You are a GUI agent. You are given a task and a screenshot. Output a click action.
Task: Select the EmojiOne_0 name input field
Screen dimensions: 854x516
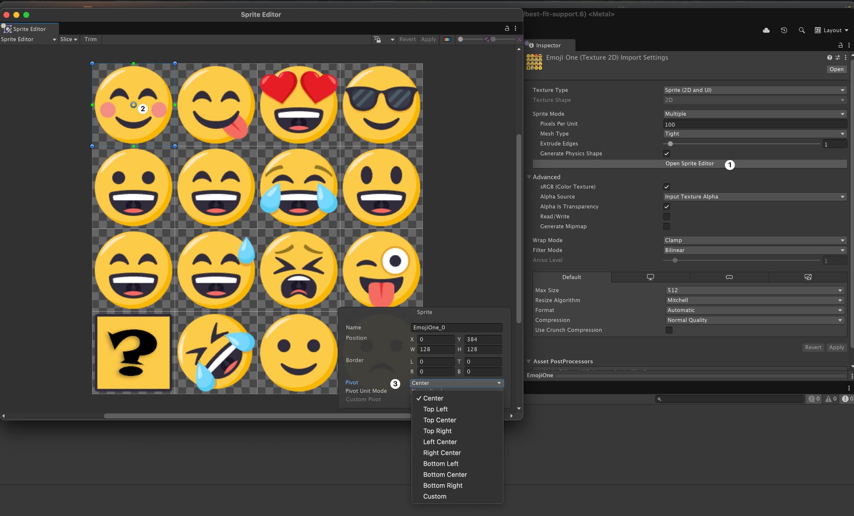pos(456,327)
